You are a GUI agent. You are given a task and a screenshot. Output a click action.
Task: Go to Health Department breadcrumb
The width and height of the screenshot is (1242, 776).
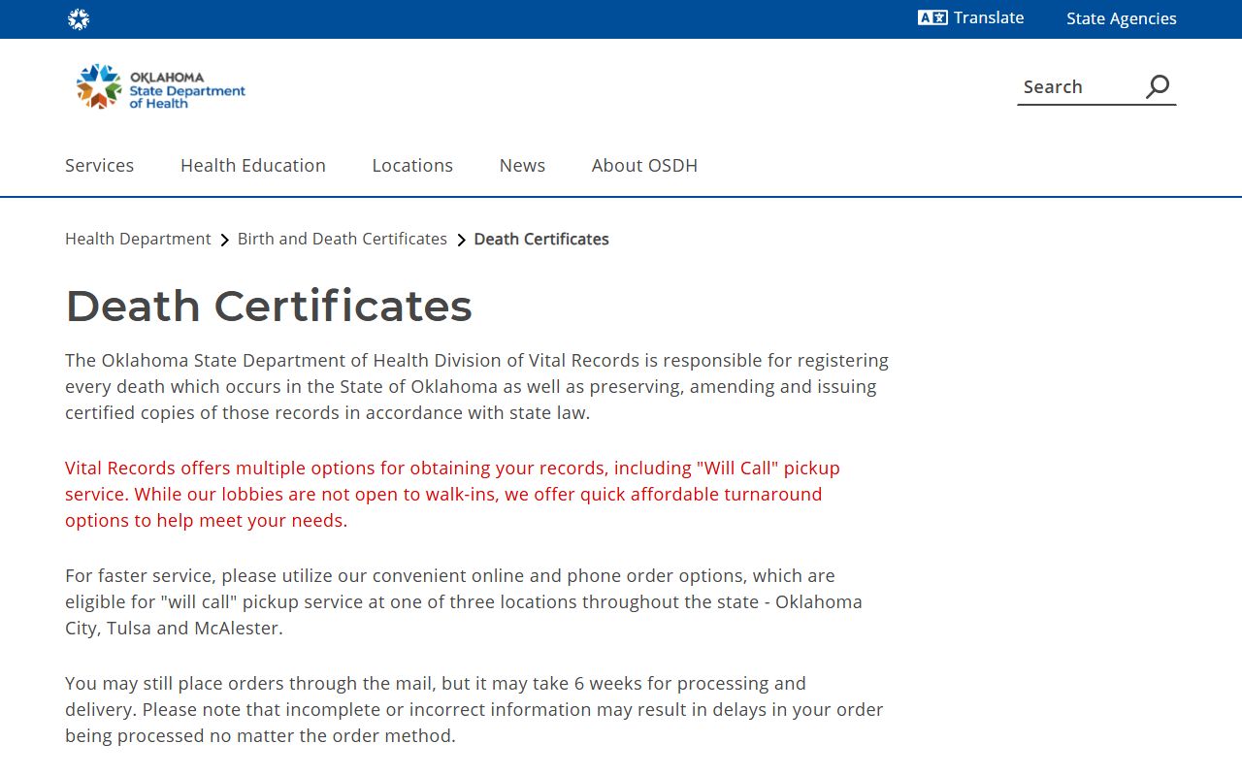[138, 239]
